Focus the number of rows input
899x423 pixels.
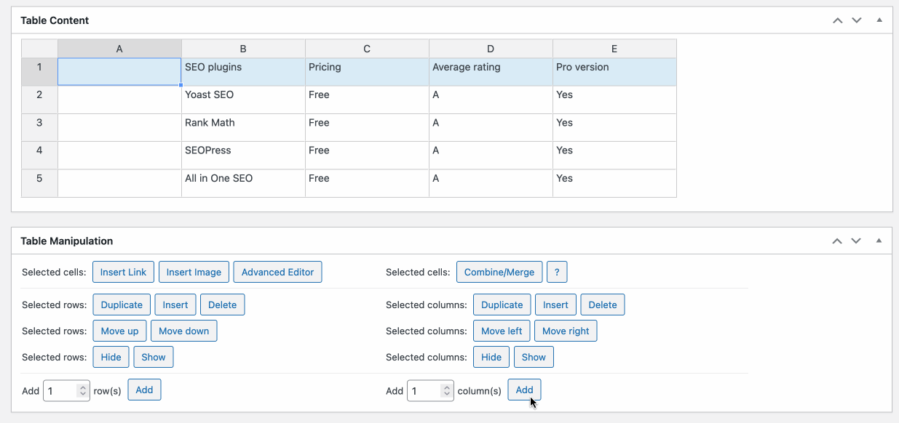[66, 390]
